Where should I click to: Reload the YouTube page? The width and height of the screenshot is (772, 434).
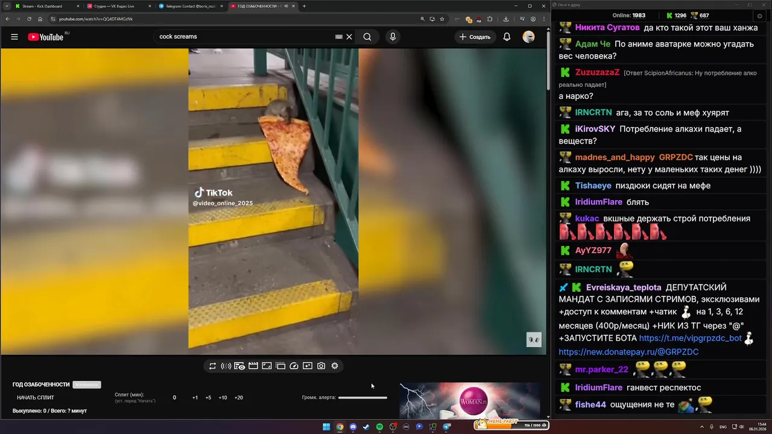click(29, 19)
